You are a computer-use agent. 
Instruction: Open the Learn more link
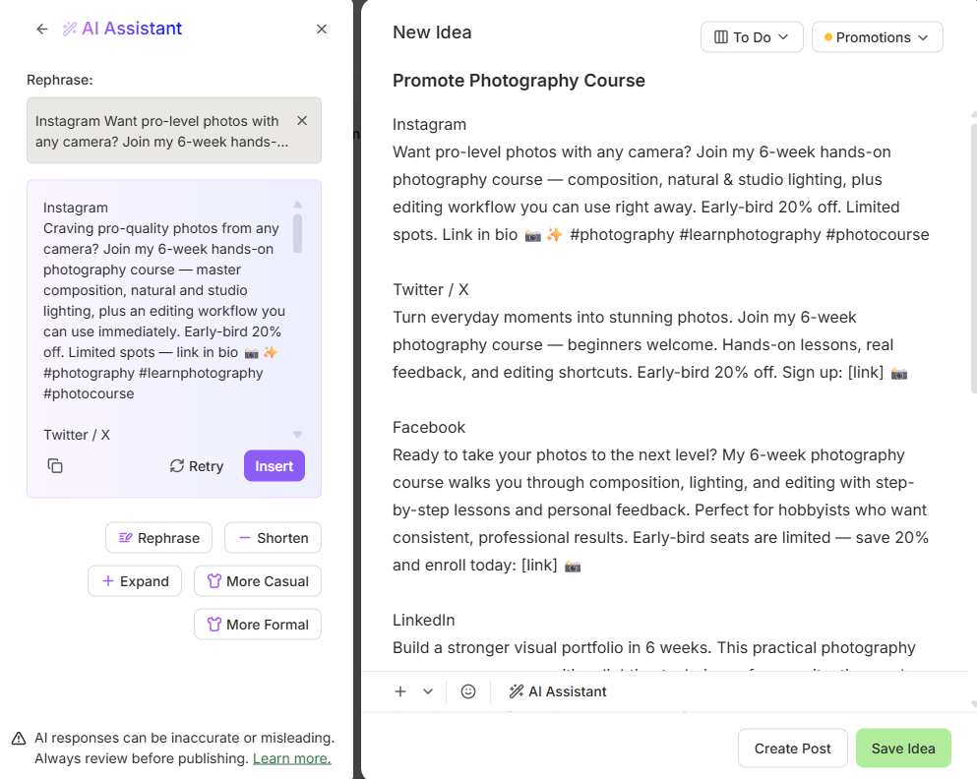pos(291,758)
